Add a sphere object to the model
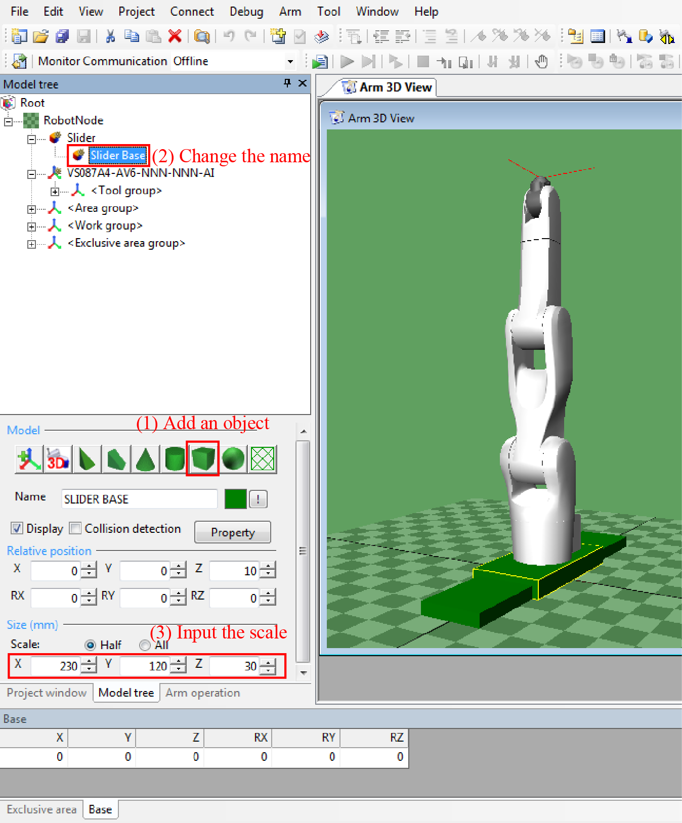 [233, 459]
